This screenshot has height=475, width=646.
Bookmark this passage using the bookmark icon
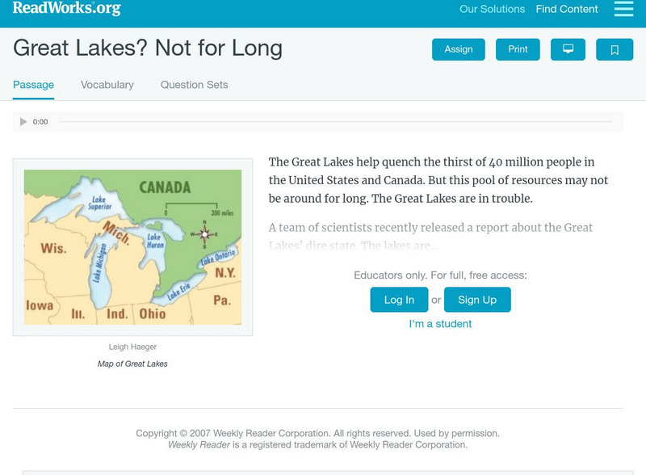pos(615,48)
